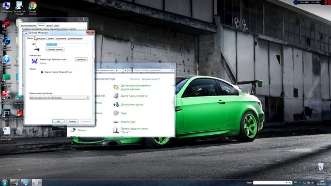331x186 pixels.
Task: Click the microphone device icon in properties
Action: click(36, 47)
